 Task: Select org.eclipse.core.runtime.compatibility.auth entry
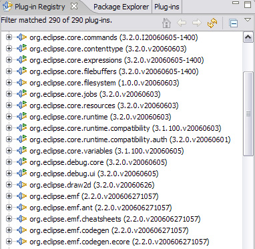[x=130, y=140]
